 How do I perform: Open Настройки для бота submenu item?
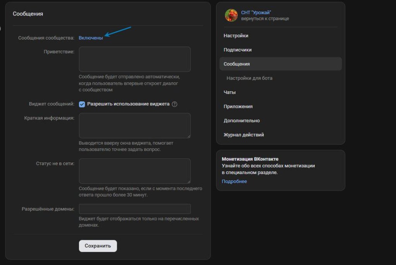click(x=249, y=78)
